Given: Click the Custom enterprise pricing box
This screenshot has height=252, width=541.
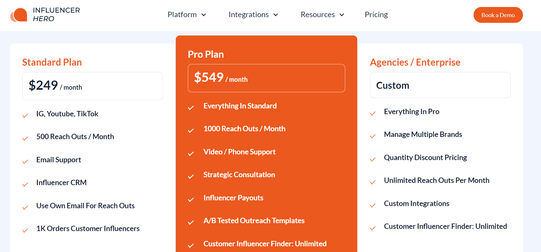Looking at the screenshot, I should [440, 85].
